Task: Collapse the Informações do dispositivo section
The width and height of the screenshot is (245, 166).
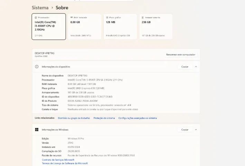Action: click(196, 67)
